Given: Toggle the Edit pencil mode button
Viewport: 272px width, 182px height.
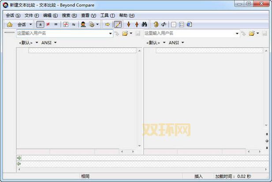Looking at the screenshot, I should pos(118,25).
